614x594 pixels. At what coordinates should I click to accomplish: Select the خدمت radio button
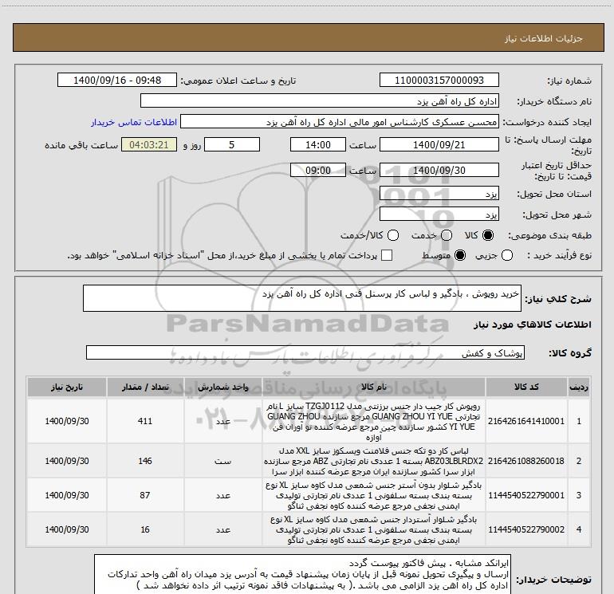point(447,235)
